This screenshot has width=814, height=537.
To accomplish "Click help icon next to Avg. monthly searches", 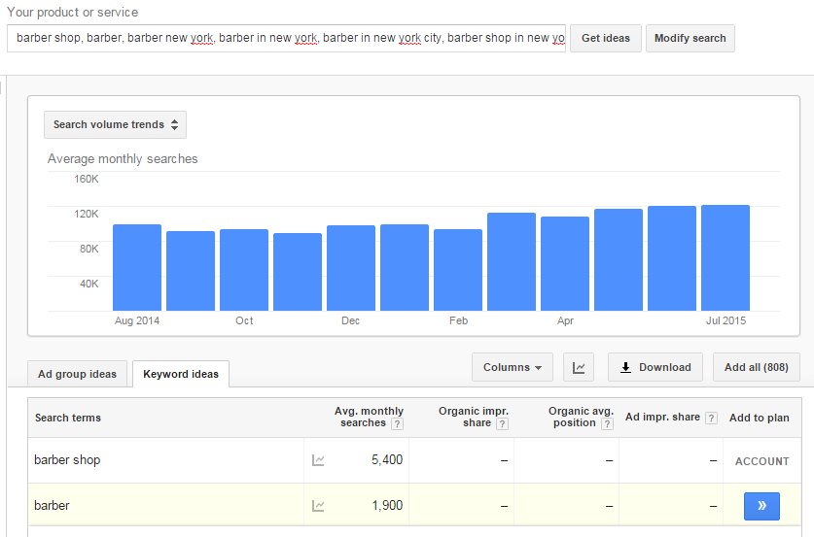I will (397, 424).
